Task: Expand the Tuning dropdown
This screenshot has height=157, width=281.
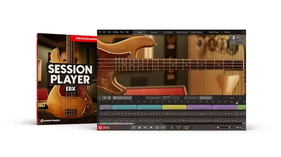Action: coord(237,43)
